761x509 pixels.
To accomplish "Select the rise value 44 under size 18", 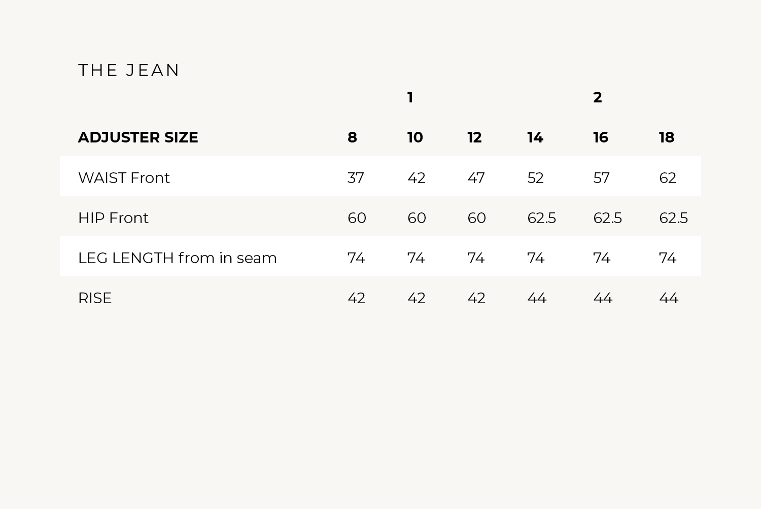I will pyautogui.click(x=669, y=298).
